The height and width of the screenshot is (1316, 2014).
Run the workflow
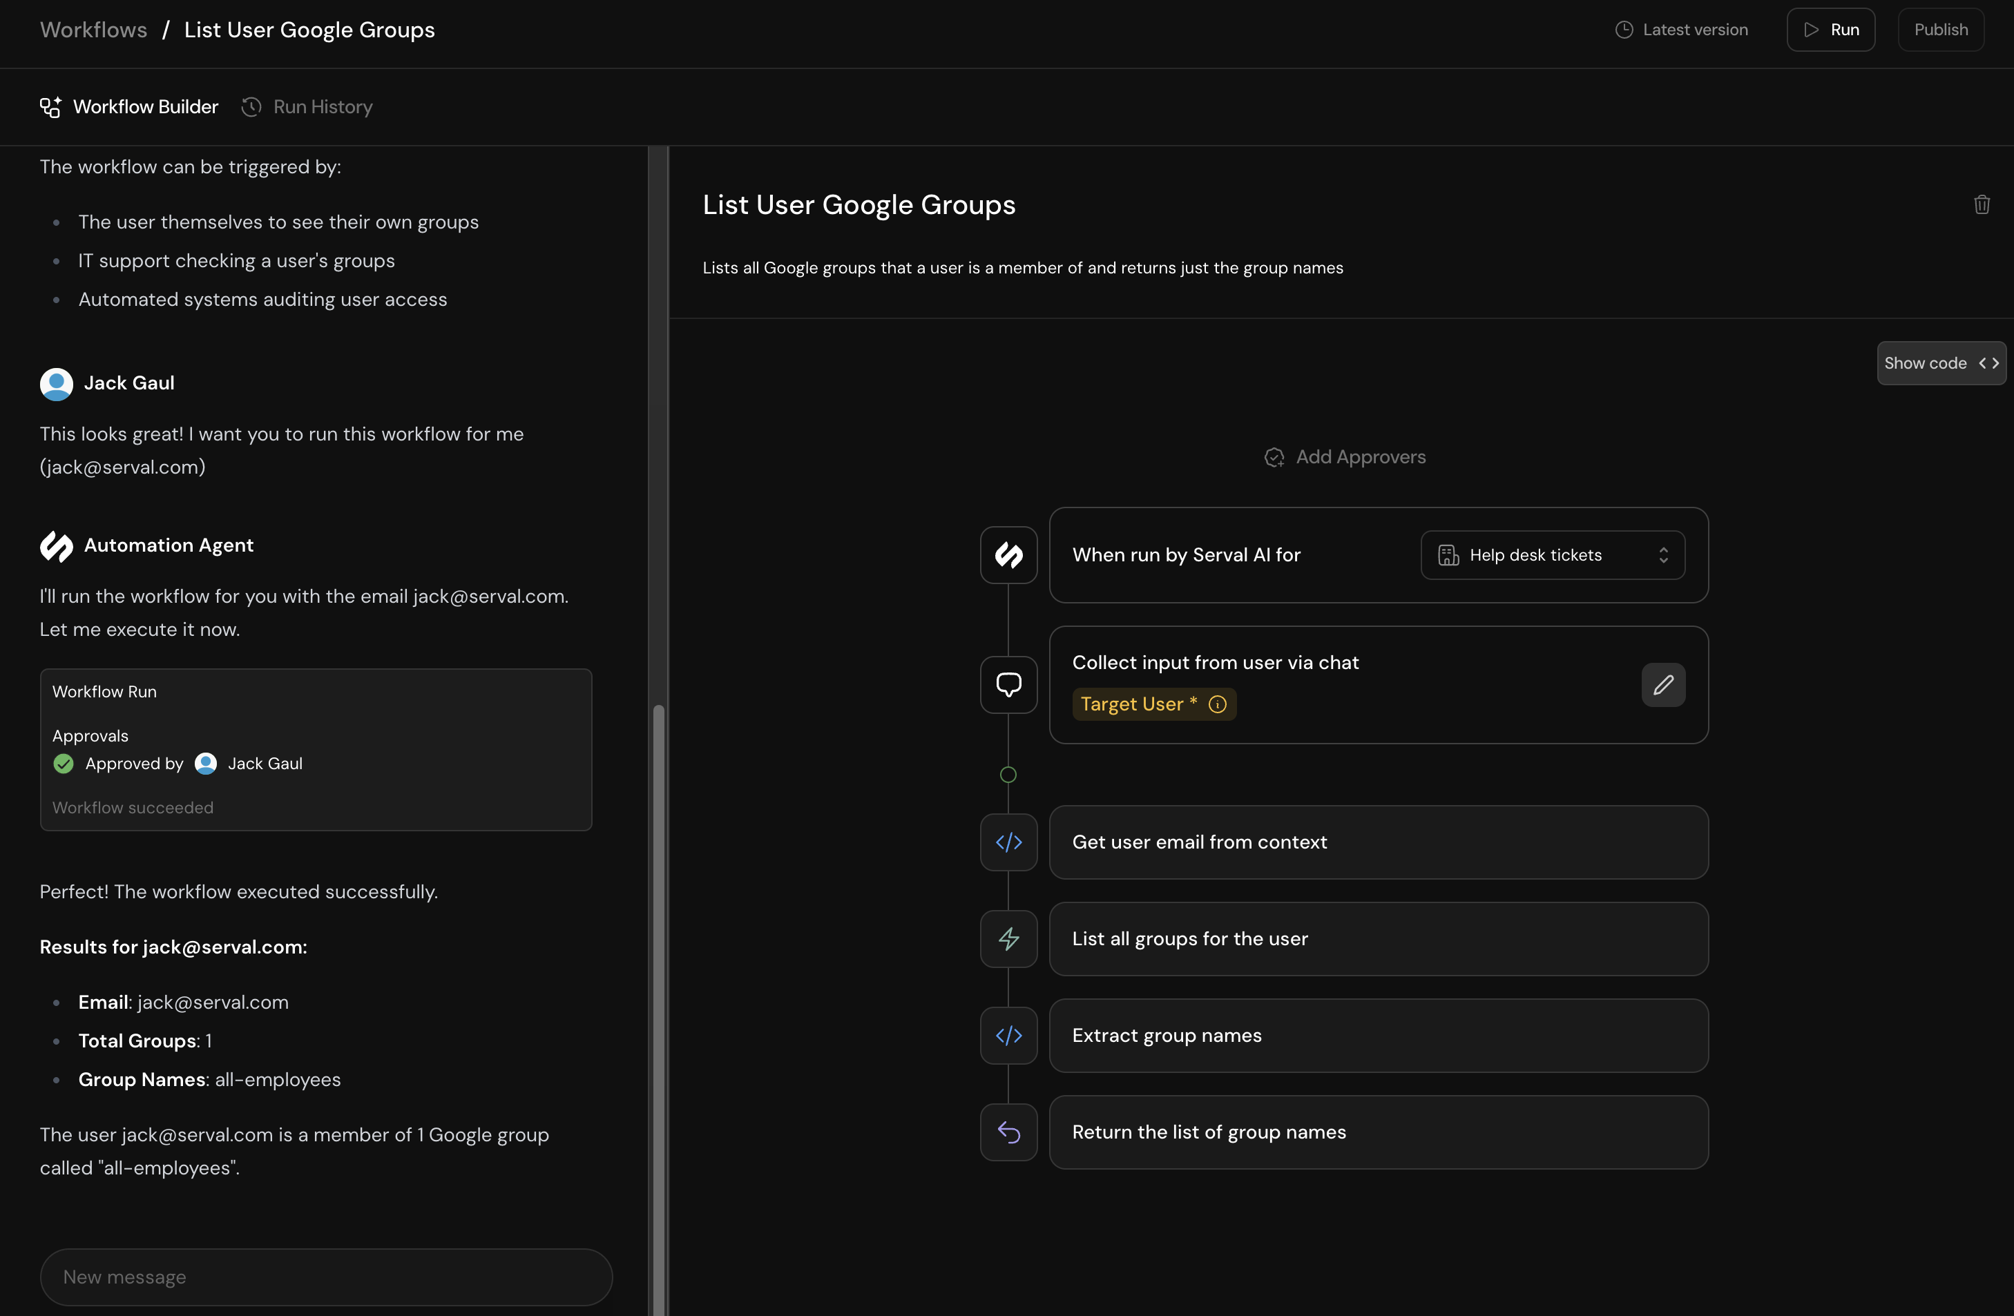tap(1830, 29)
